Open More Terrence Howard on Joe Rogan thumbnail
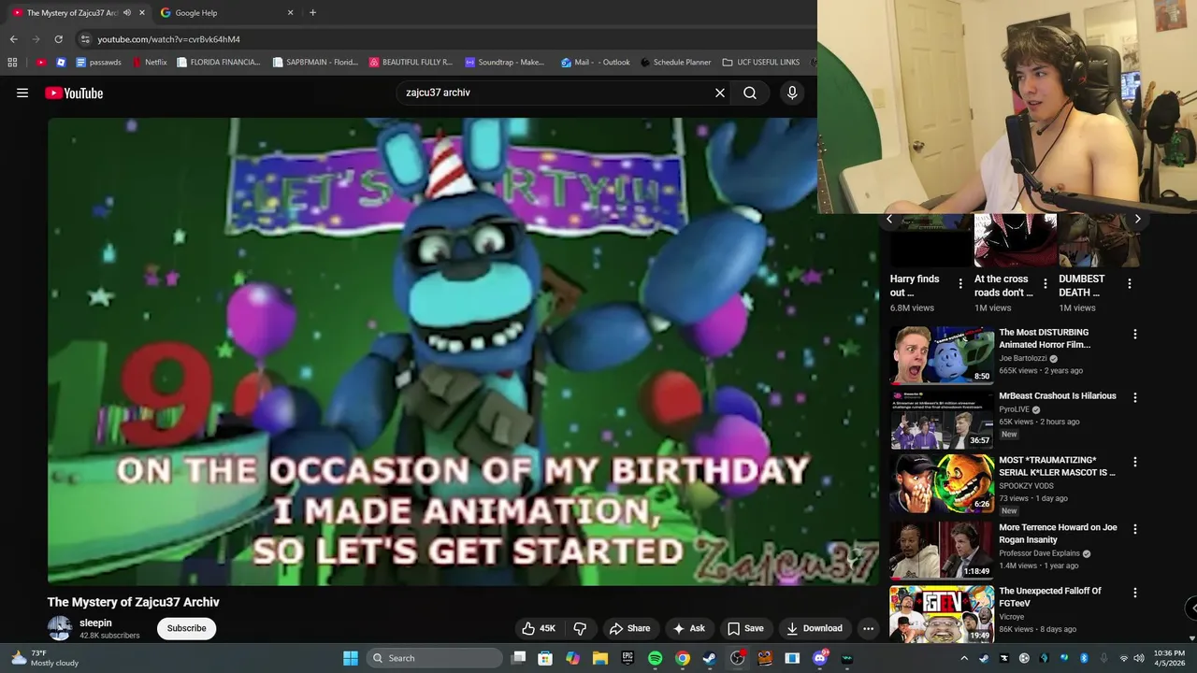This screenshot has height=673, width=1197. coord(942,550)
